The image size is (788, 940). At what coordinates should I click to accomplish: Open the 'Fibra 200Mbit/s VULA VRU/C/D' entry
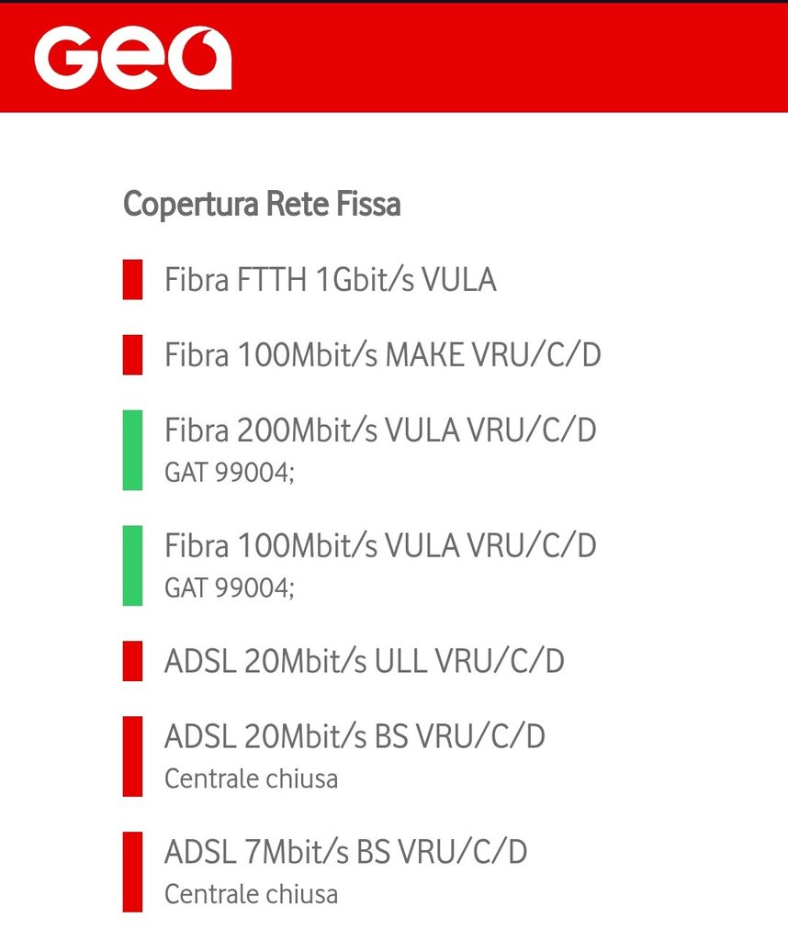coord(380,430)
